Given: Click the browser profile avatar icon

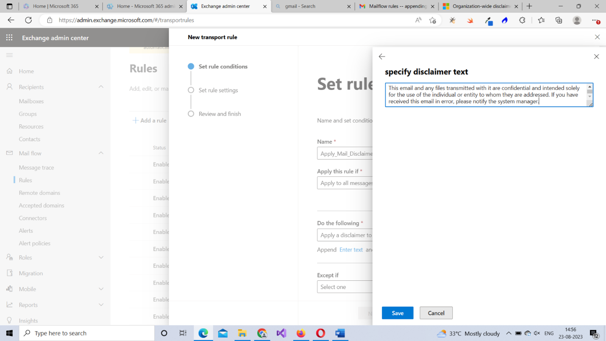Looking at the screenshot, I should 577,20.
